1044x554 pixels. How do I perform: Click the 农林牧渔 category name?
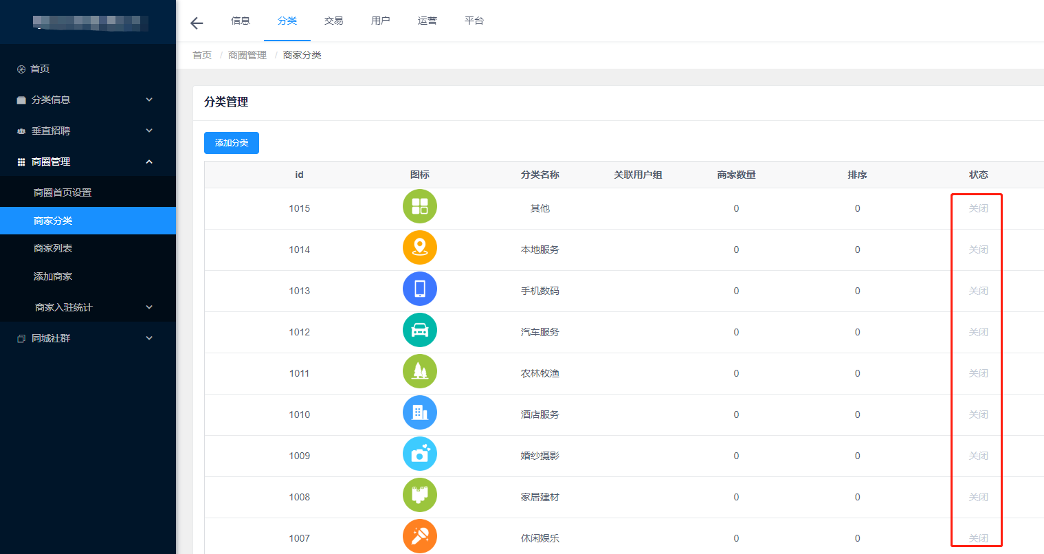tap(540, 373)
